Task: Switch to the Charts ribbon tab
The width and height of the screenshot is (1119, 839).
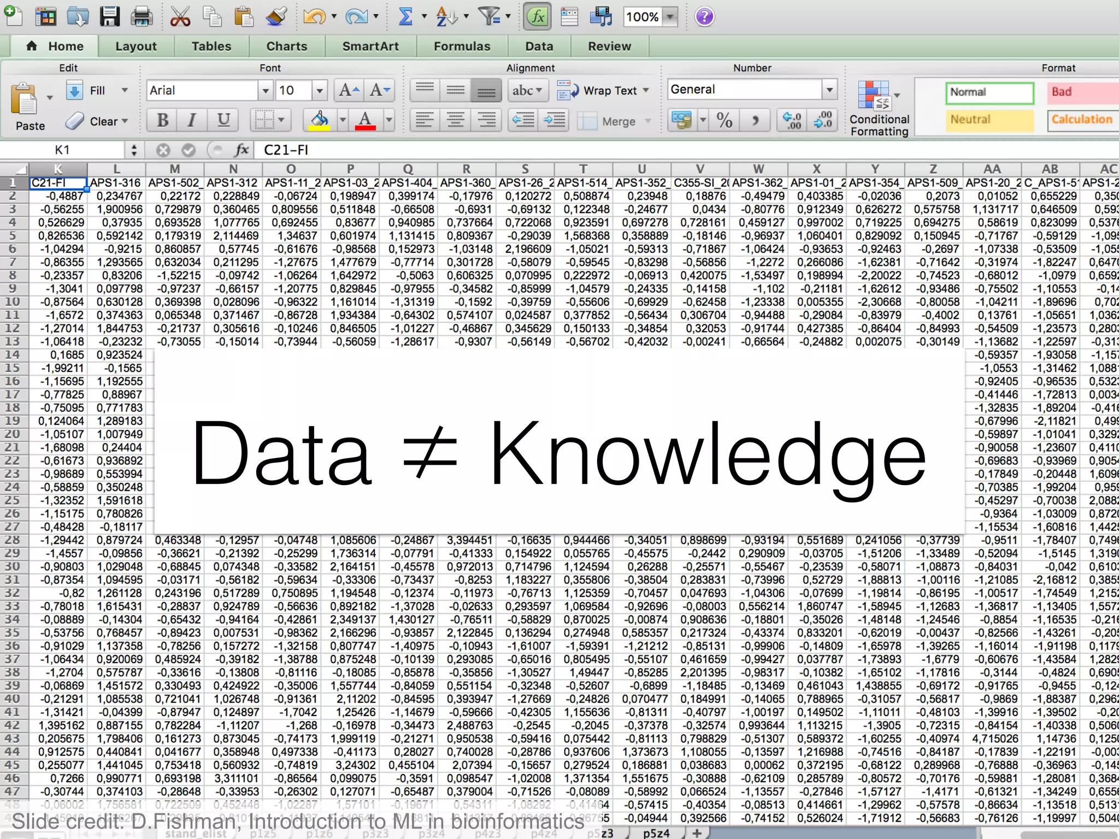Action: point(286,46)
